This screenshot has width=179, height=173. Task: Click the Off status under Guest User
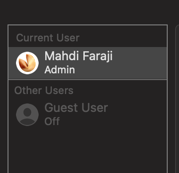[52, 121]
